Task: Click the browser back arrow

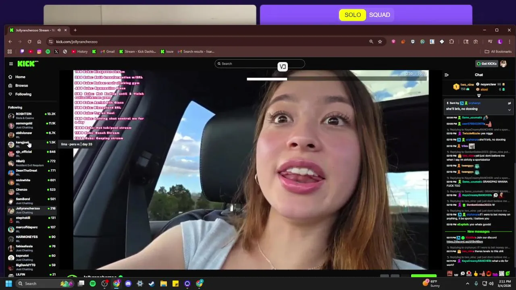Action: pyautogui.click(x=10, y=41)
